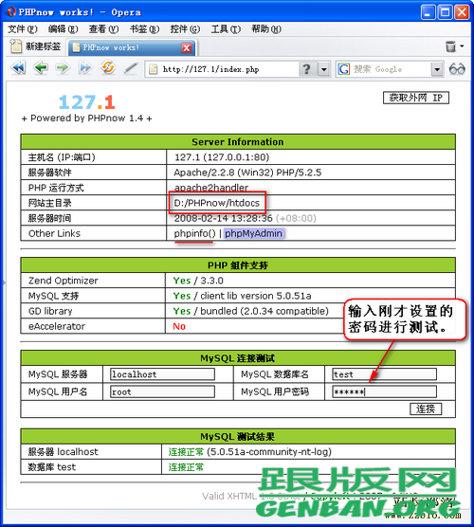Click the MySQL 用户密码 password field
474x527 pixels.
coord(385,391)
